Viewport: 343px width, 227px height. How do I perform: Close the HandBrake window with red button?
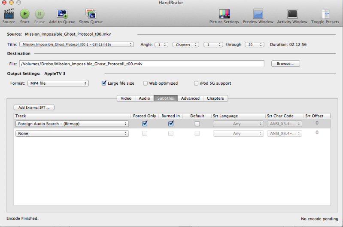coord(4,3)
